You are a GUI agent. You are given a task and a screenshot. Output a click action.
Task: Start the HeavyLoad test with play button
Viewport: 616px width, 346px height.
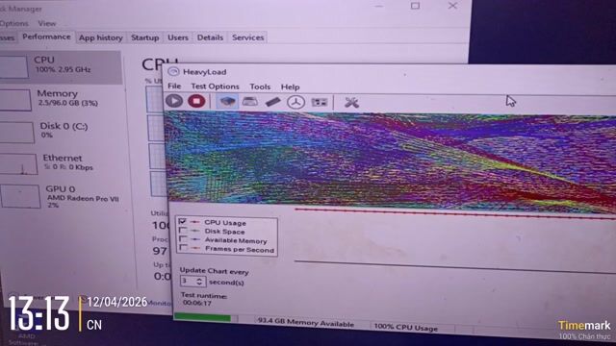pyautogui.click(x=174, y=101)
